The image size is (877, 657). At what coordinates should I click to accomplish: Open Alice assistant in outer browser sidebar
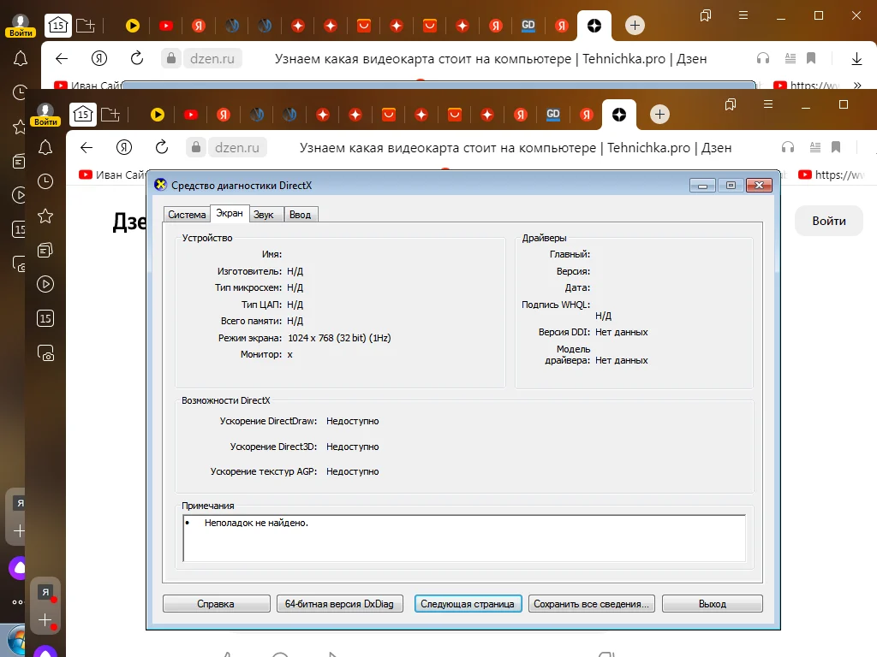(19, 568)
